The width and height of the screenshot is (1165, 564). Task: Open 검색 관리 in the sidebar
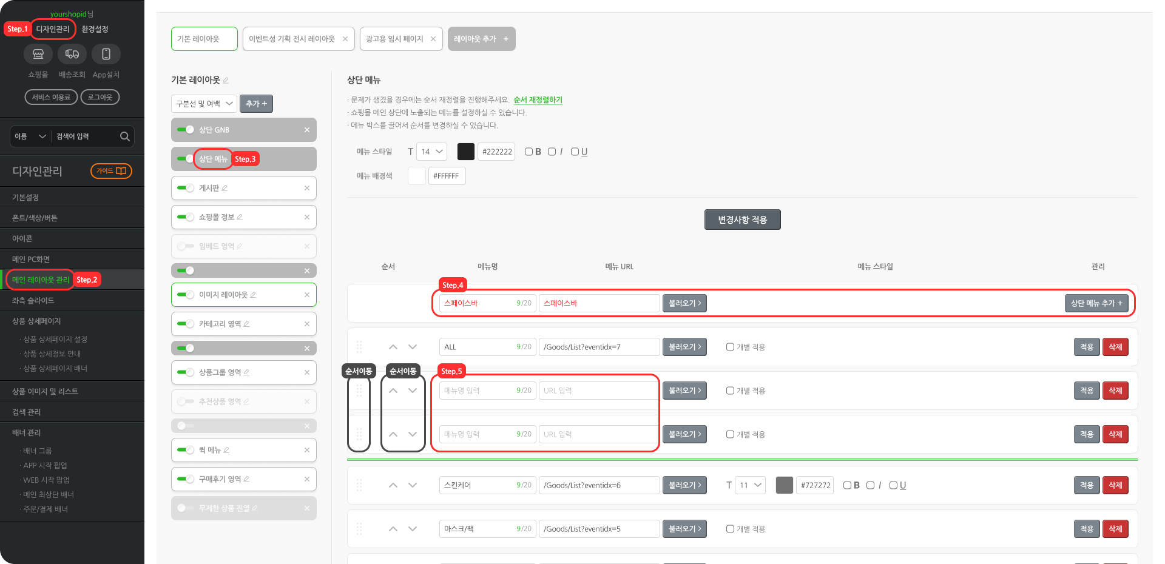tap(72, 412)
